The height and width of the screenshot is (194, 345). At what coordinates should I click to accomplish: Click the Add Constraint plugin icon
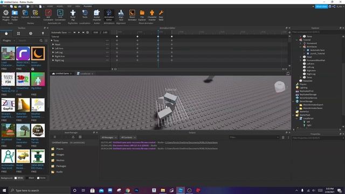coord(48,15)
